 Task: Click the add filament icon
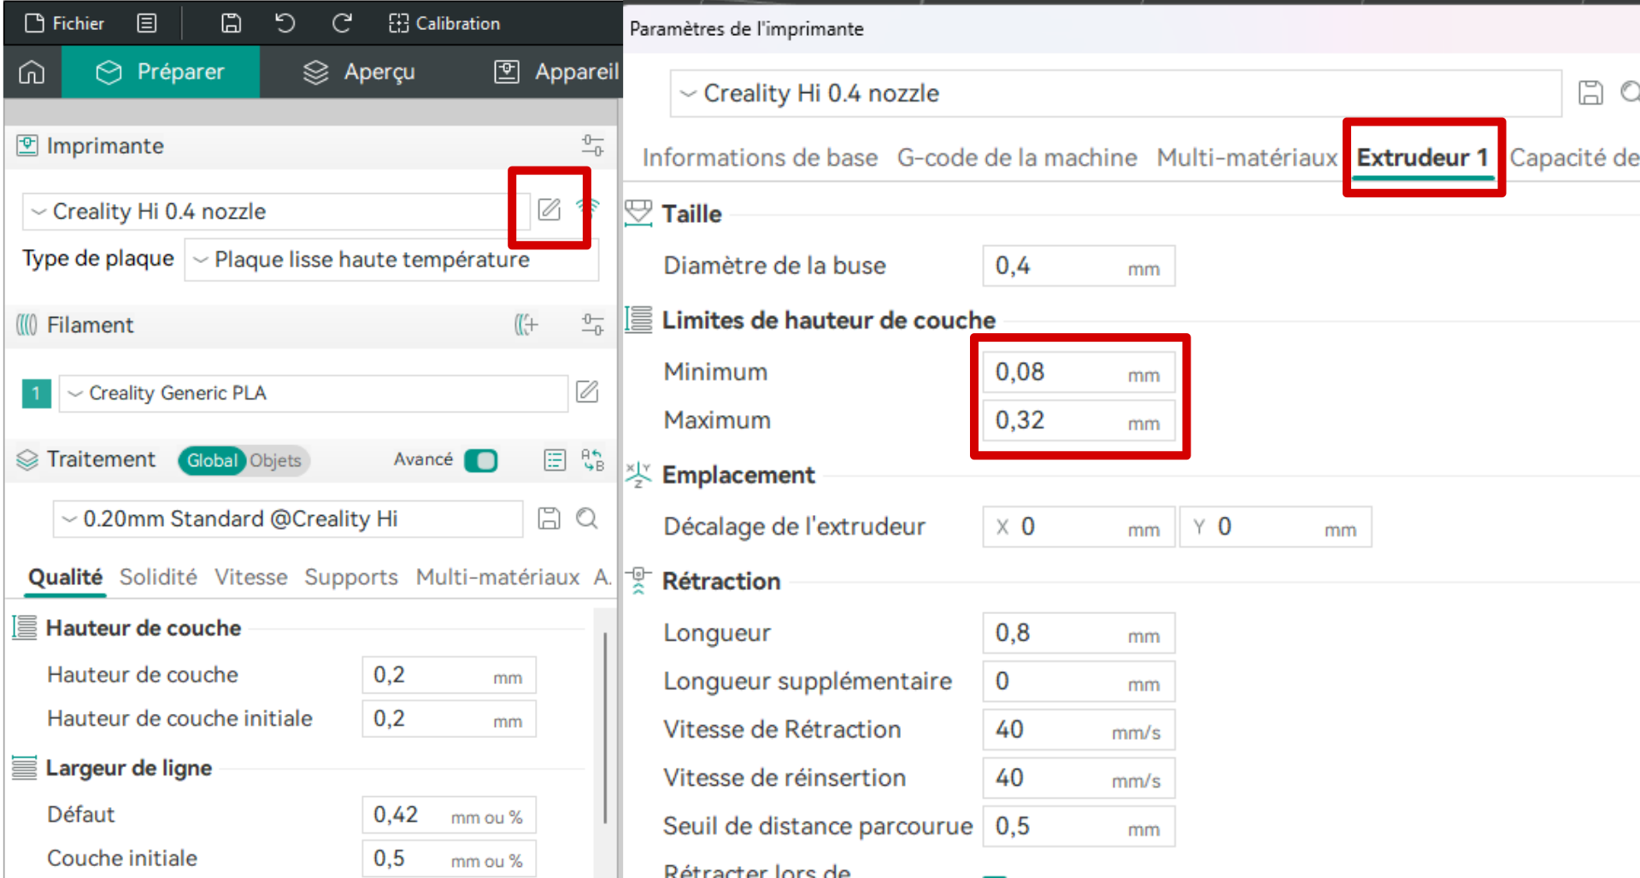click(526, 325)
